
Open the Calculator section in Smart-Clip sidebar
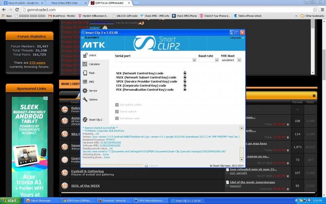click(91, 64)
